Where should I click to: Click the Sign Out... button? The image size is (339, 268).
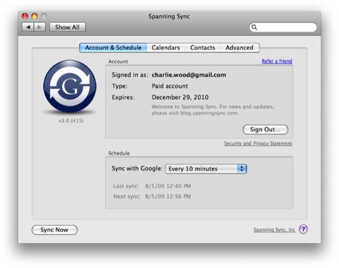point(266,130)
